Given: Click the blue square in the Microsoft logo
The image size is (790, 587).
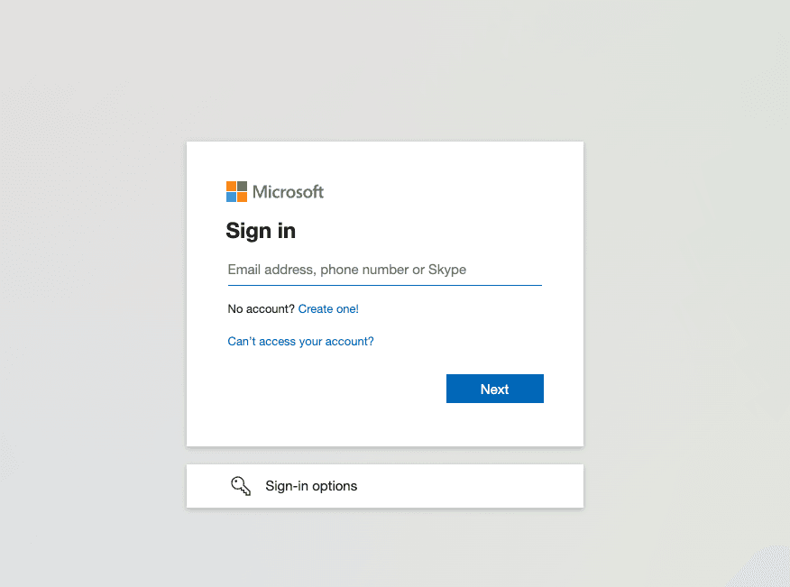Looking at the screenshot, I should (x=231, y=197).
